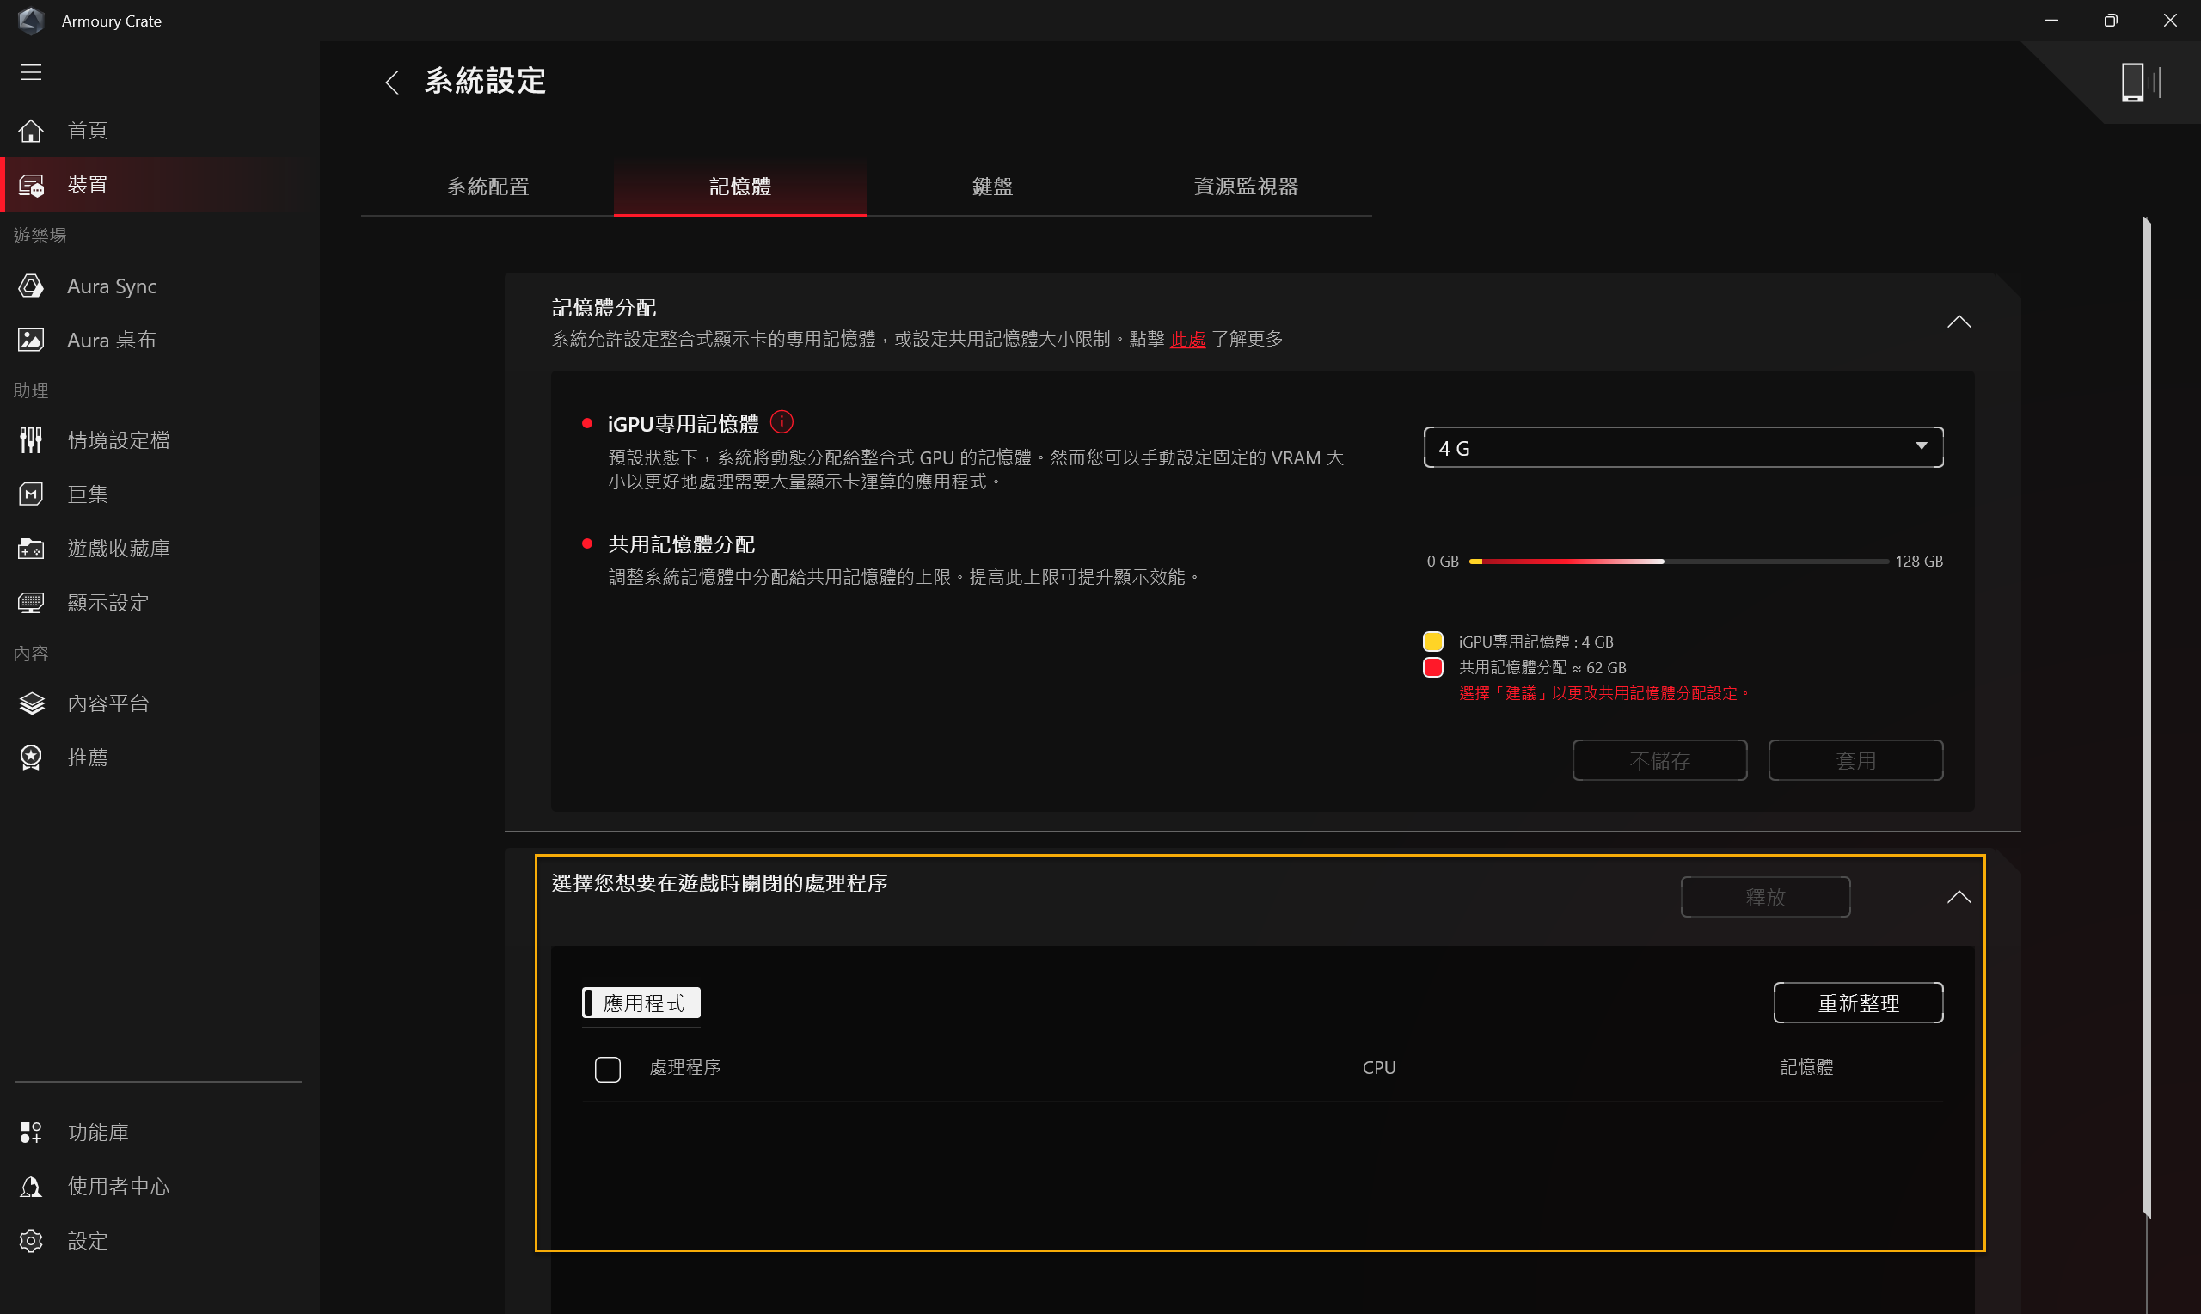Image resolution: width=2201 pixels, height=1314 pixels.
Task: Click the Aura Sync sidebar icon
Action: click(31, 286)
